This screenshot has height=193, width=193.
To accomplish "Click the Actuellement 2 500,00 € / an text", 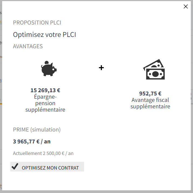I will point(43,153).
